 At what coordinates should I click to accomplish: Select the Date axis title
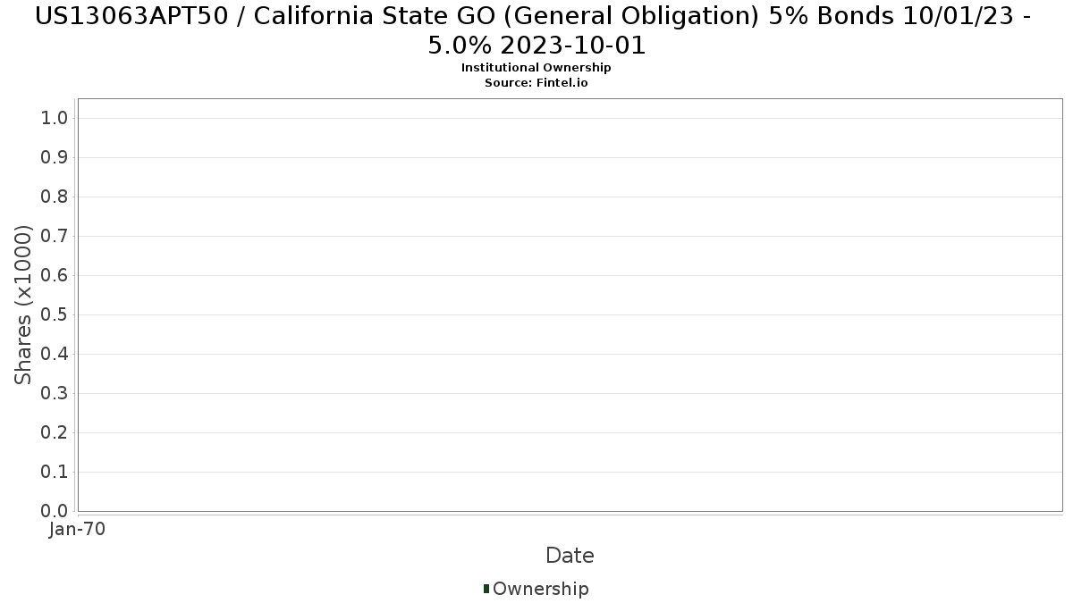tap(570, 556)
